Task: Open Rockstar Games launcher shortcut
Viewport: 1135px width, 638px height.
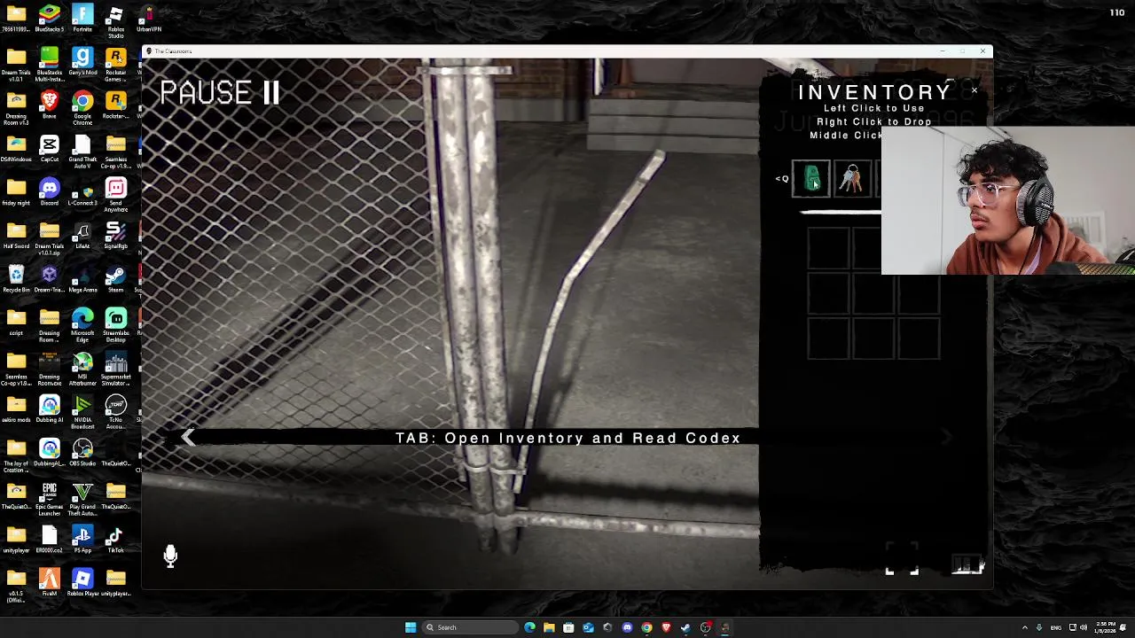Action: pos(116,66)
